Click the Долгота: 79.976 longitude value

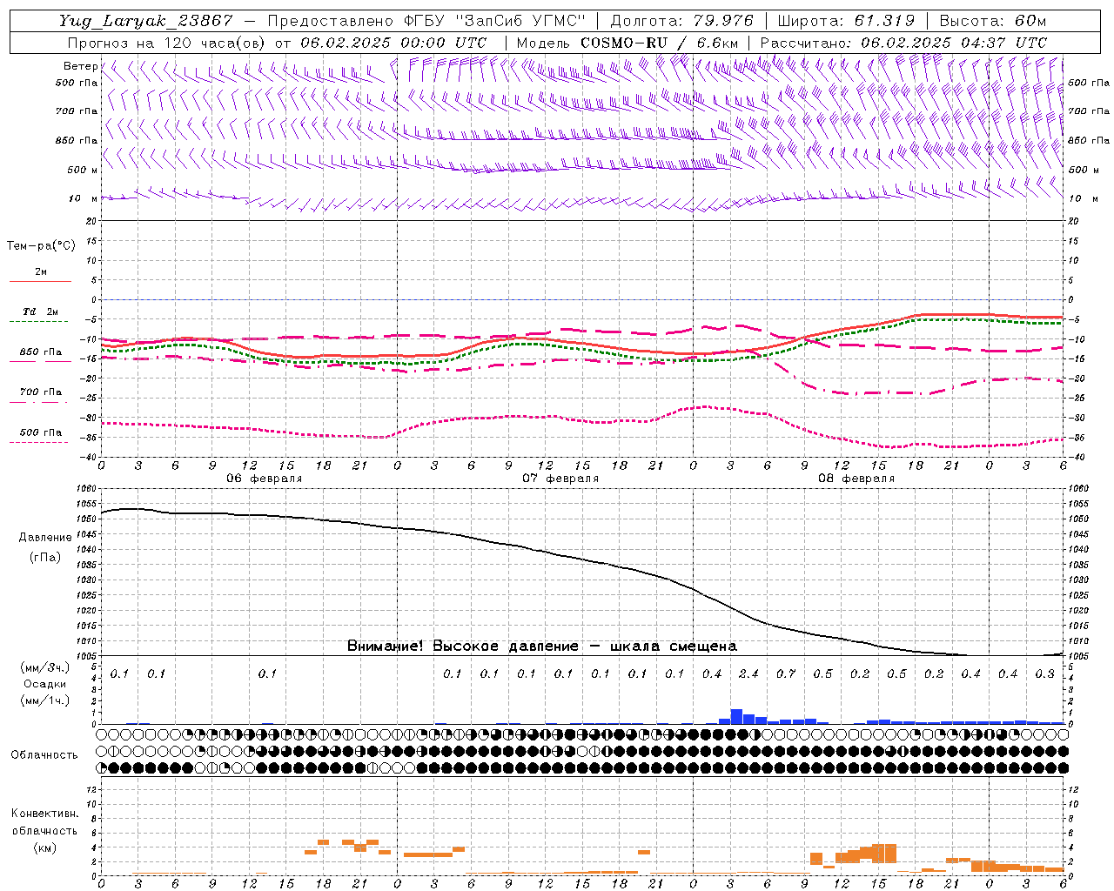pyautogui.click(x=681, y=21)
